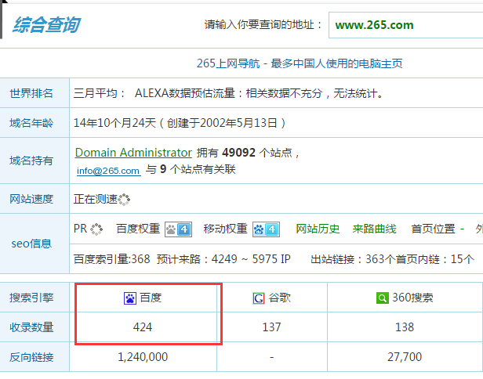Click the site speed loading spinner

pos(124,200)
